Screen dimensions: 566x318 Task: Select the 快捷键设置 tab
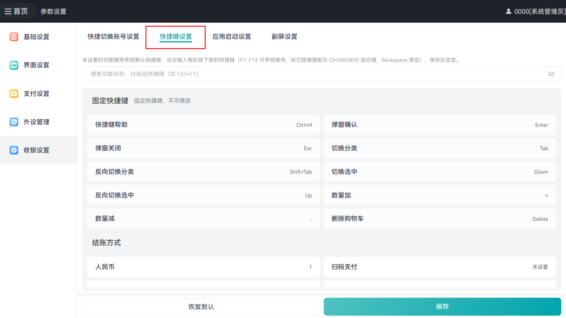coord(176,37)
